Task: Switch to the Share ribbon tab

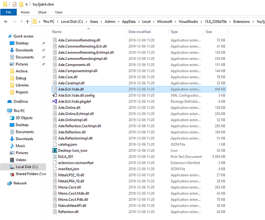Action: [x=42, y=12]
